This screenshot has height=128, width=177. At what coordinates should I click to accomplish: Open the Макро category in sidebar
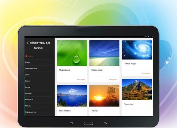tap(28, 62)
